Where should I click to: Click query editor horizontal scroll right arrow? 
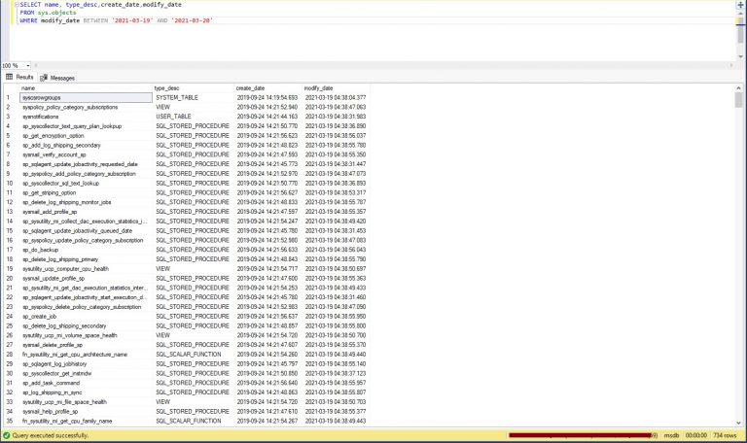click(731, 66)
